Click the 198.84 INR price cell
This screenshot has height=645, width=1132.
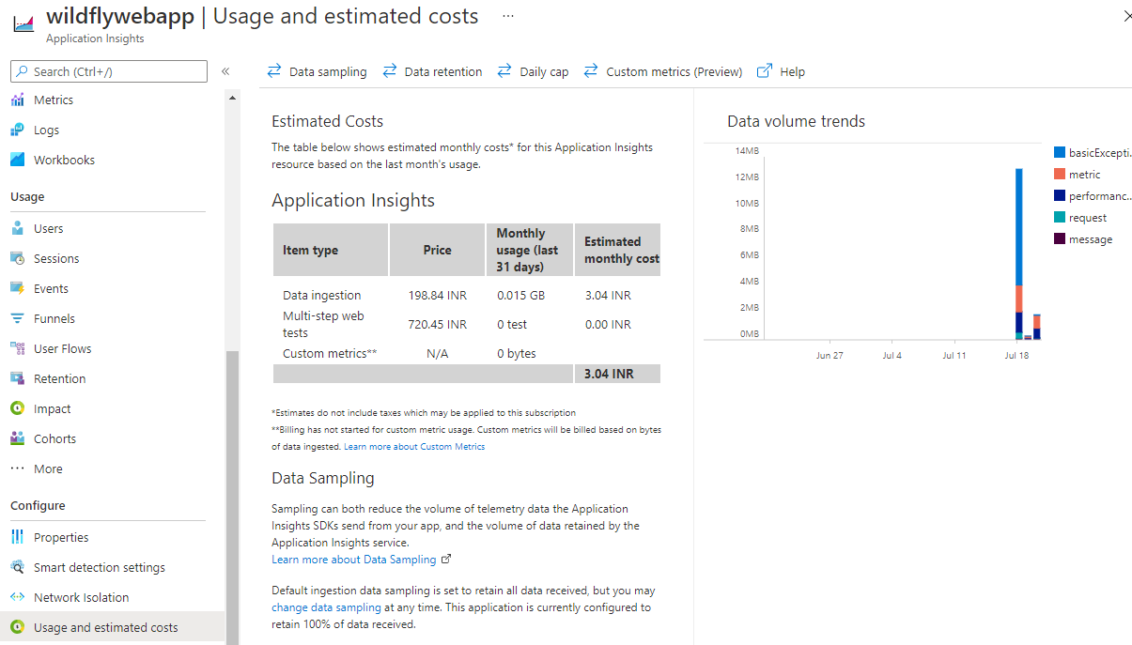437,295
